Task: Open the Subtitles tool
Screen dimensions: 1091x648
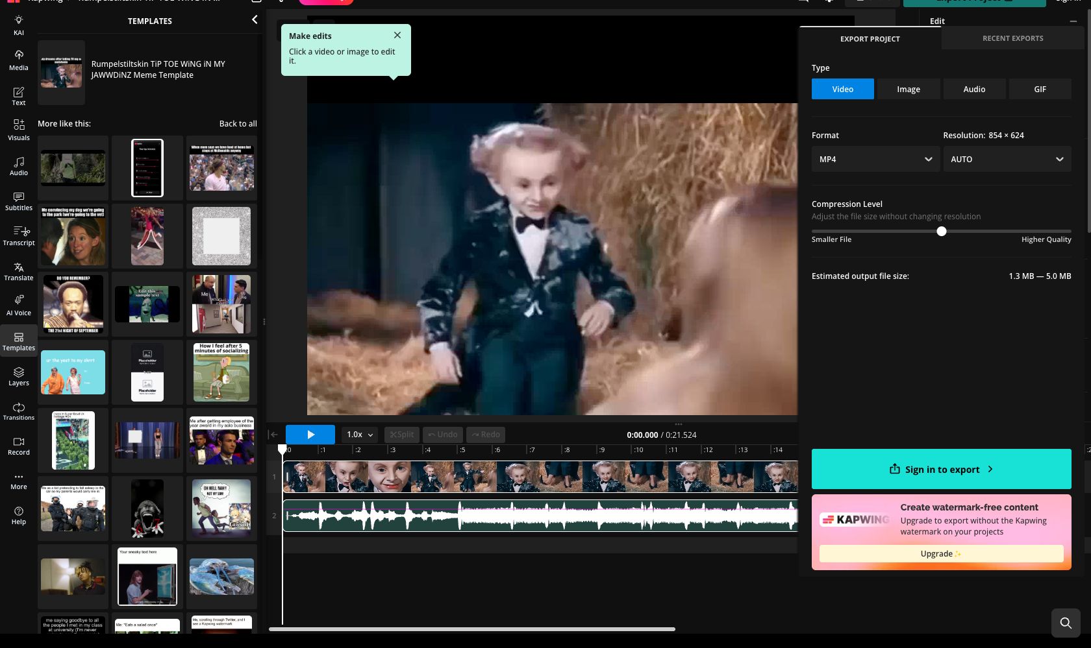Action: coord(18,200)
